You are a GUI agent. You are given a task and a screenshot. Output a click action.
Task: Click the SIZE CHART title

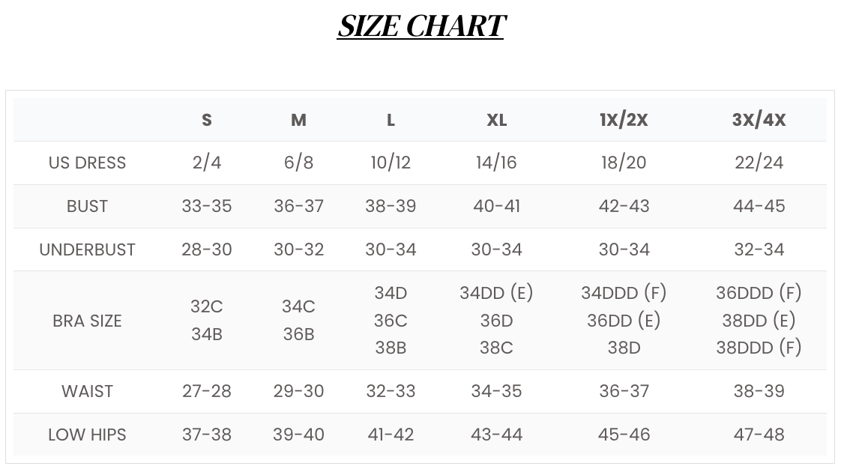coord(420,26)
